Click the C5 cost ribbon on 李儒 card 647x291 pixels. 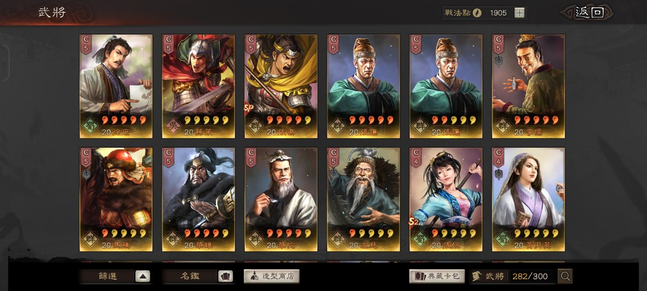click(x=499, y=44)
